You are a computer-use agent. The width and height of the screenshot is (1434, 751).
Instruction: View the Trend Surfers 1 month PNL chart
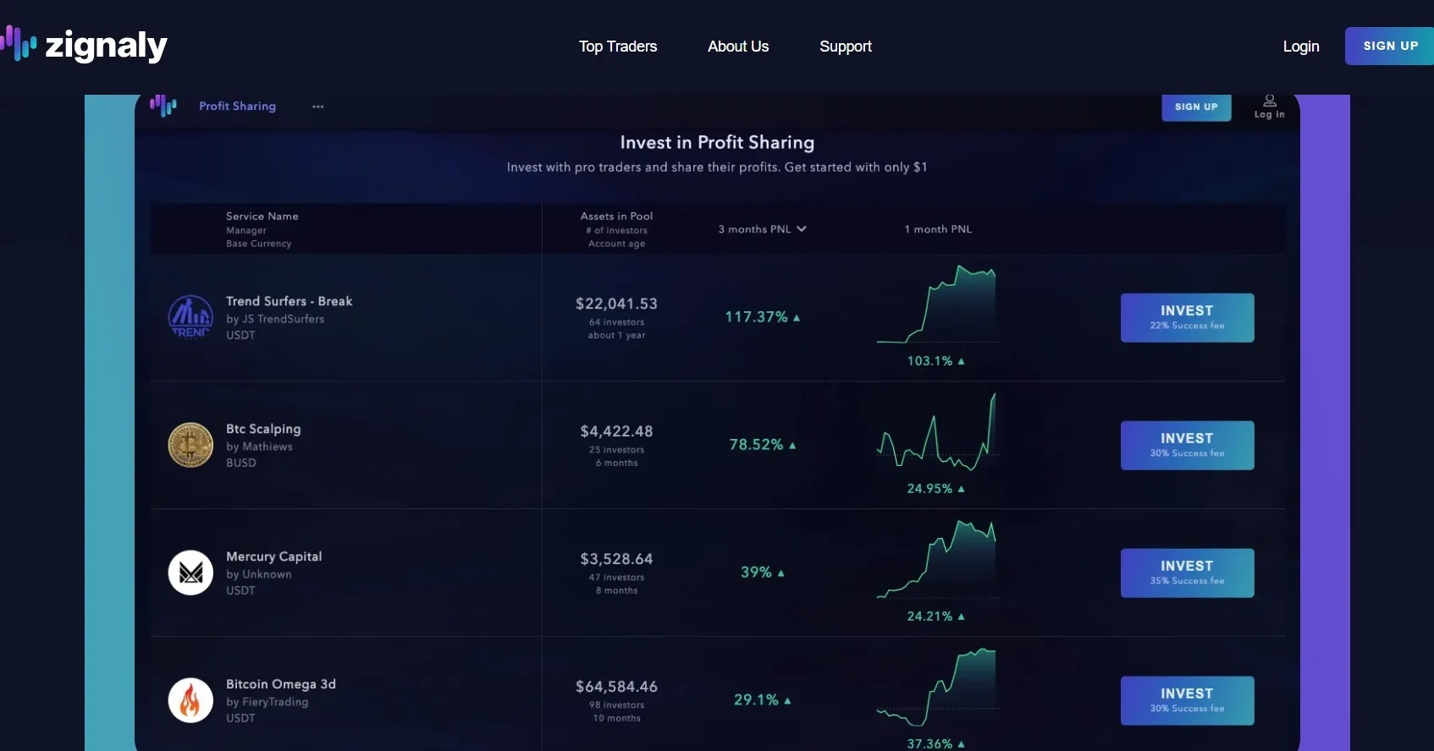tap(936, 304)
